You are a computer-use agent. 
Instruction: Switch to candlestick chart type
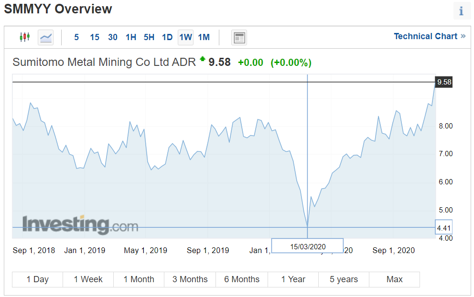pyautogui.click(x=25, y=37)
